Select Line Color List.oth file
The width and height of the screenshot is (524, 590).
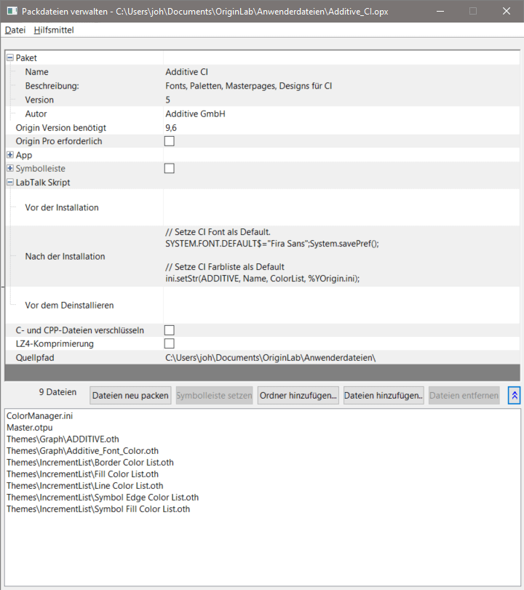[x=85, y=486]
